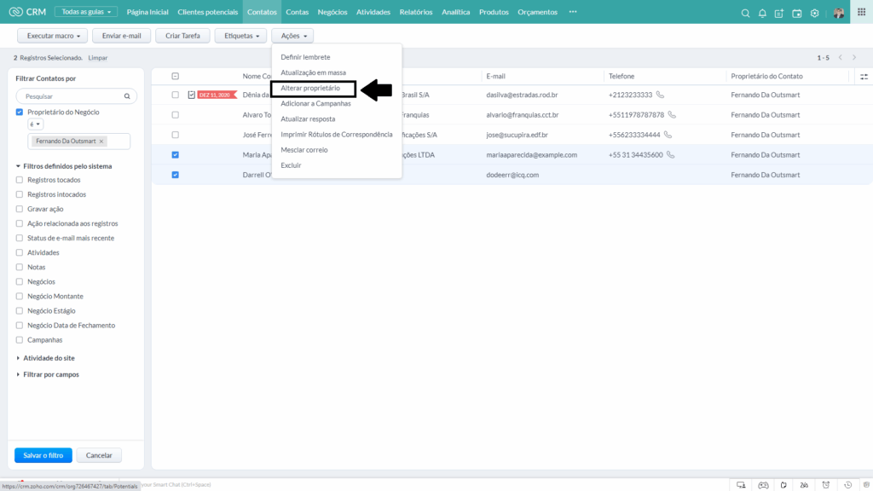Viewport: 873px width, 491px height.
Task: Select the José Ferreira row checkbox
Action: (x=176, y=135)
